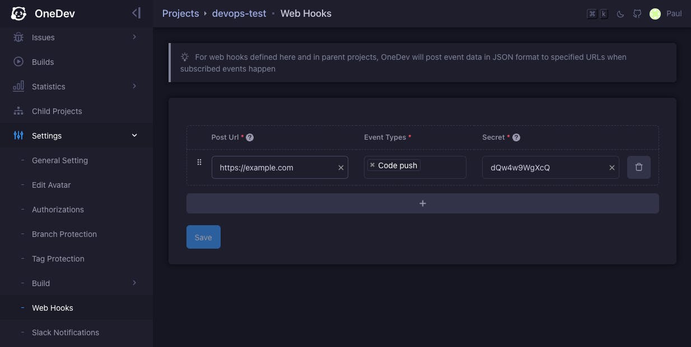Remove the Code push event tag
Viewport: 691px width, 347px height.
[372, 165]
